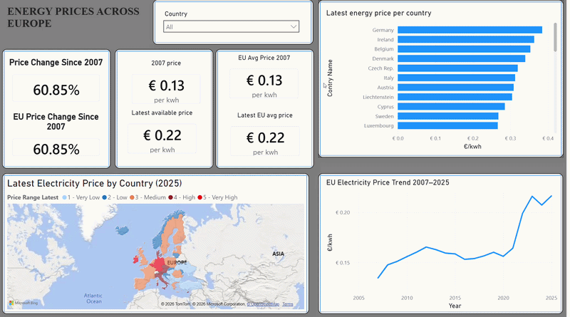Image resolution: width=570 pixels, height=317 pixels.
Task: Click the '1 - Very Low' legend swatch
Action: point(64,197)
